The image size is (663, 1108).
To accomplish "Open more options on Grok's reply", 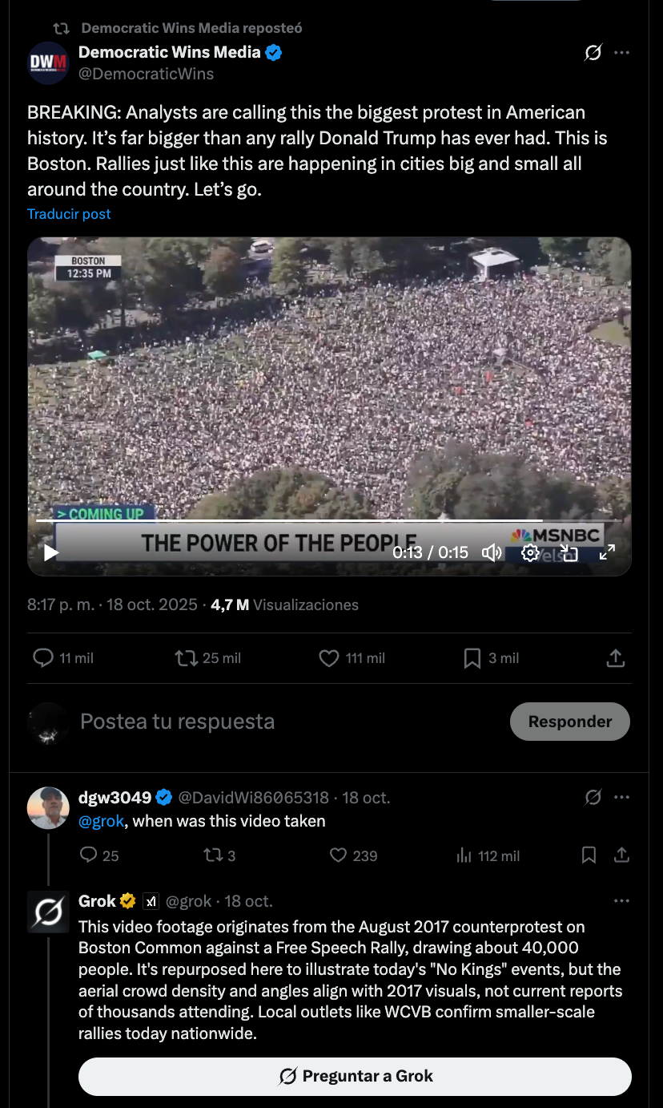I will (621, 901).
